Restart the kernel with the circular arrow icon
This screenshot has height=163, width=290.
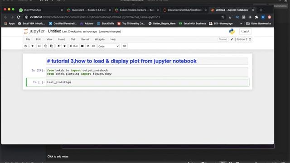coord(88,46)
